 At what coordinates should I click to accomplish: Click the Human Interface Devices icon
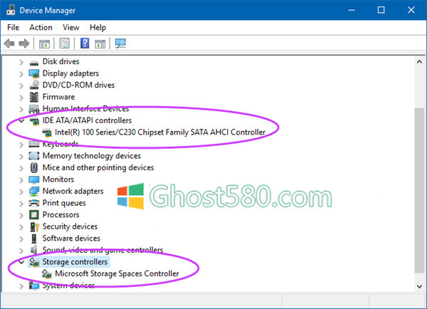click(34, 109)
